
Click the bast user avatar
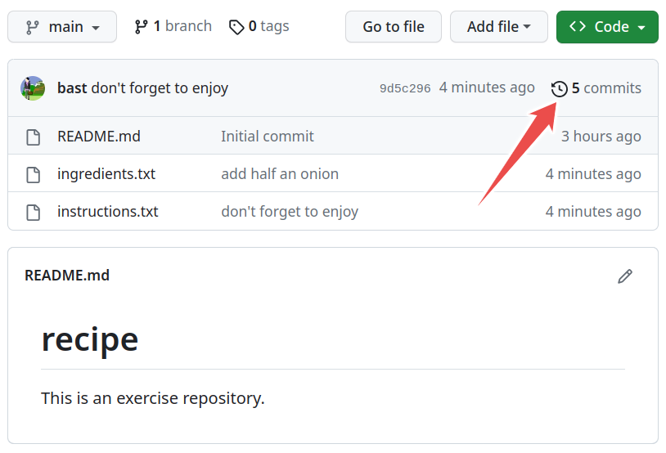(x=33, y=88)
